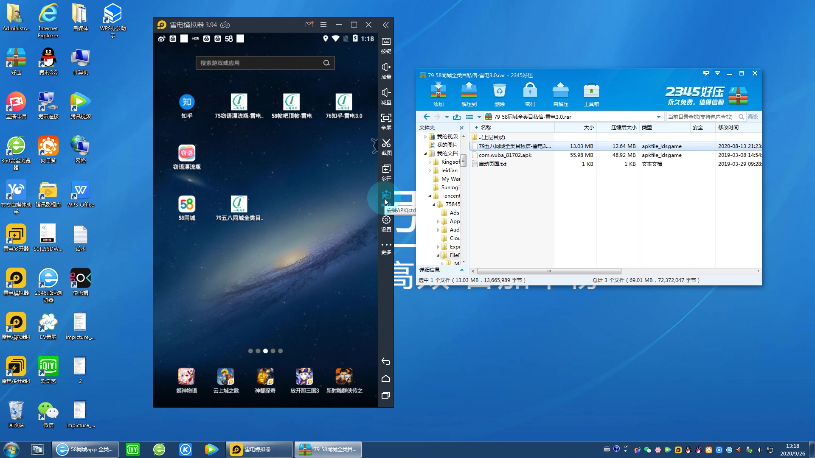Image resolution: width=815 pixels, height=458 pixels.
Task: Open the archive path dropdown arrow
Action: point(658,117)
